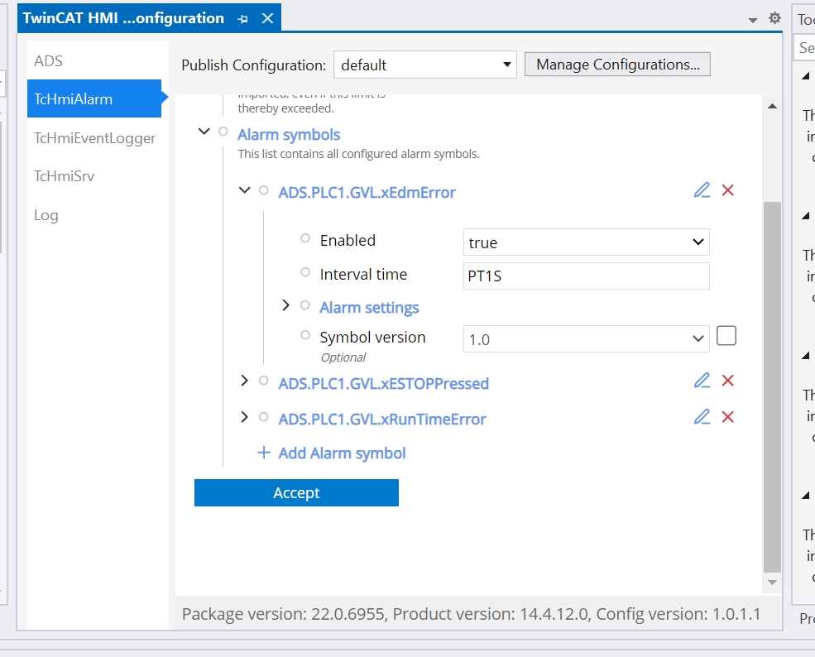
Task: Click the circle marker beside Interval time
Action: [305, 272]
